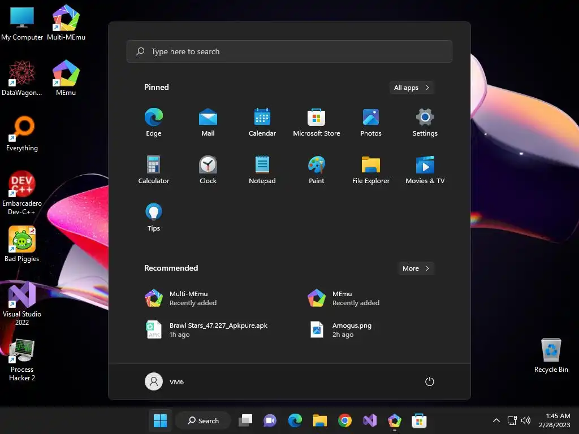The width and height of the screenshot is (579, 434).
Task: Open the Paint app
Action: (x=317, y=170)
